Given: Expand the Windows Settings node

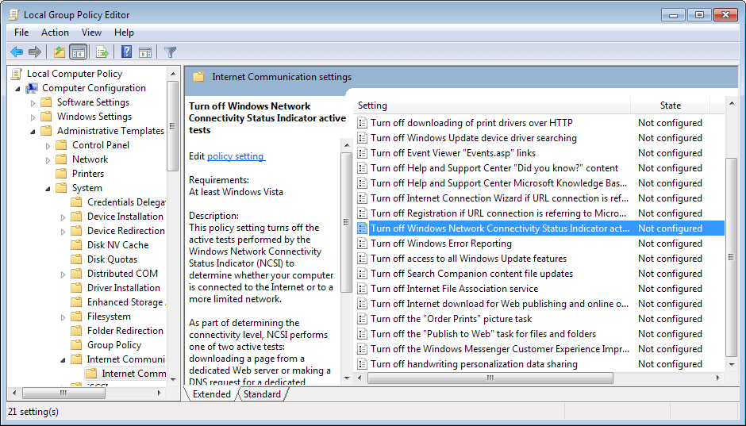Looking at the screenshot, I should pyautogui.click(x=33, y=117).
